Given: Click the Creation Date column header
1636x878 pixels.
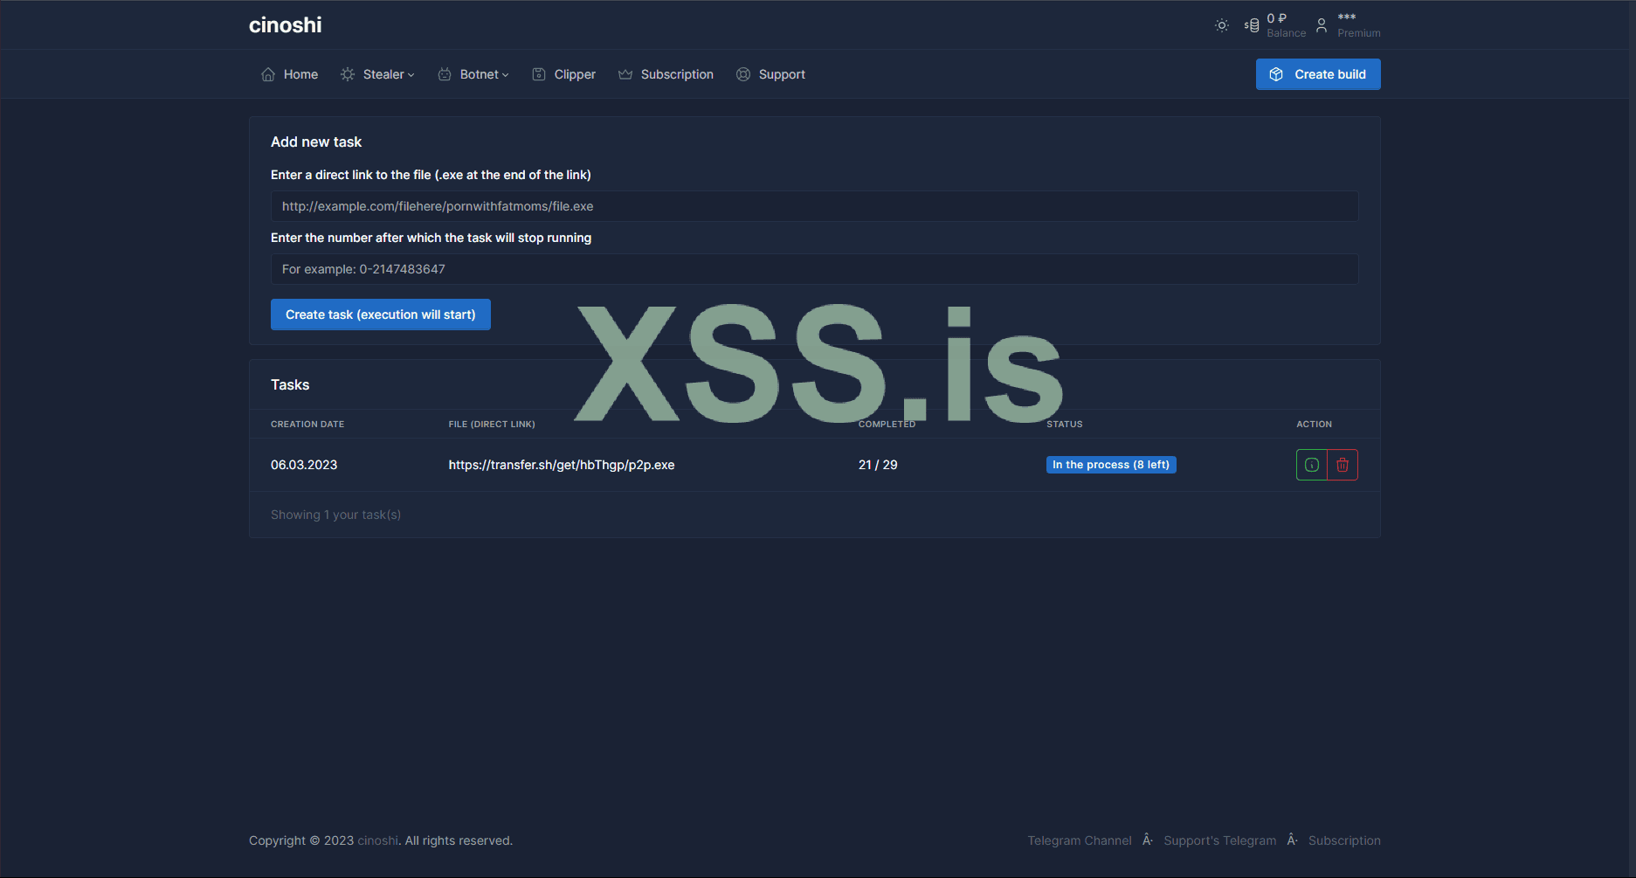Looking at the screenshot, I should [307, 424].
